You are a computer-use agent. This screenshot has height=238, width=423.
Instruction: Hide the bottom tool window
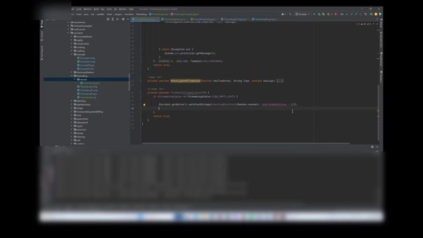[x=377, y=147]
